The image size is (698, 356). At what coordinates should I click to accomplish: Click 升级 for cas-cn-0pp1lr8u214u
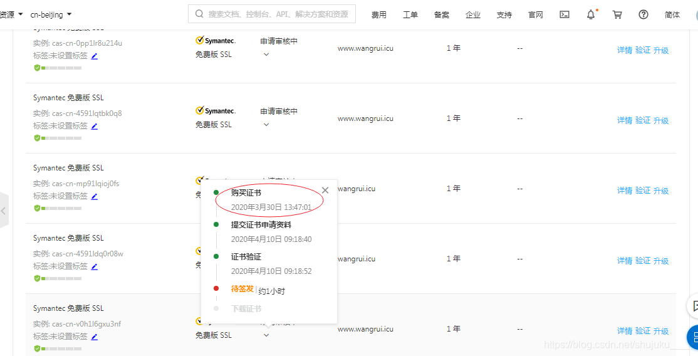tap(661, 50)
